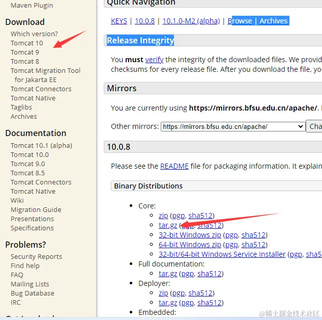Open the Find help link
Image resolution: width=322 pixels, height=320 pixels.
point(25,265)
